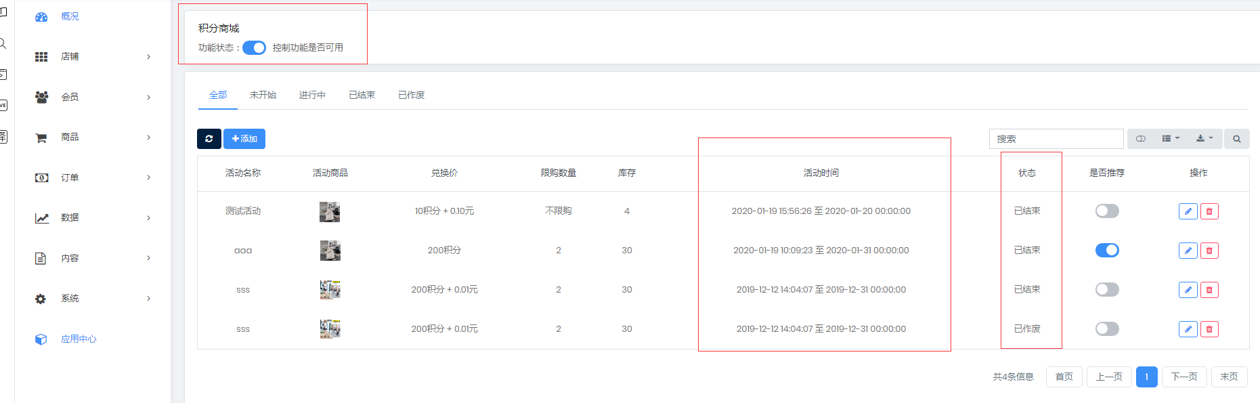Go to 上一页 previous page
The height and width of the screenshot is (403, 1260).
[x=1109, y=377]
